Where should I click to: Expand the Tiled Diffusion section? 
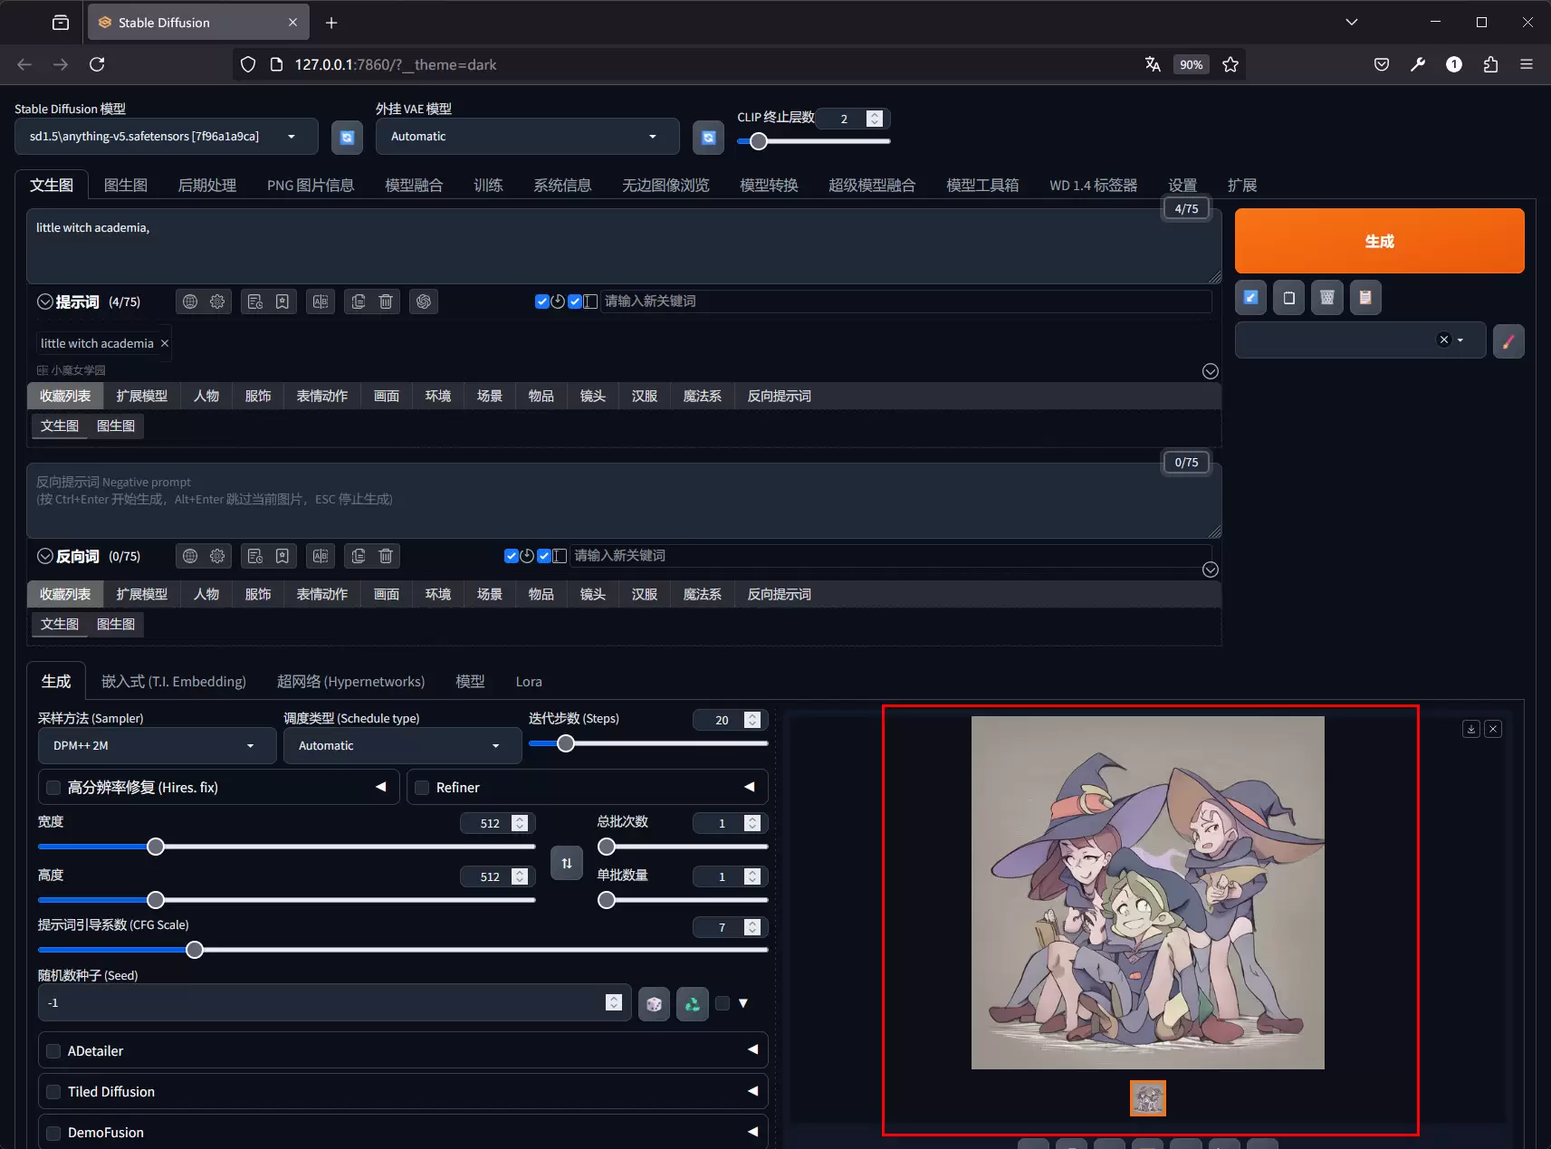pos(752,1091)
